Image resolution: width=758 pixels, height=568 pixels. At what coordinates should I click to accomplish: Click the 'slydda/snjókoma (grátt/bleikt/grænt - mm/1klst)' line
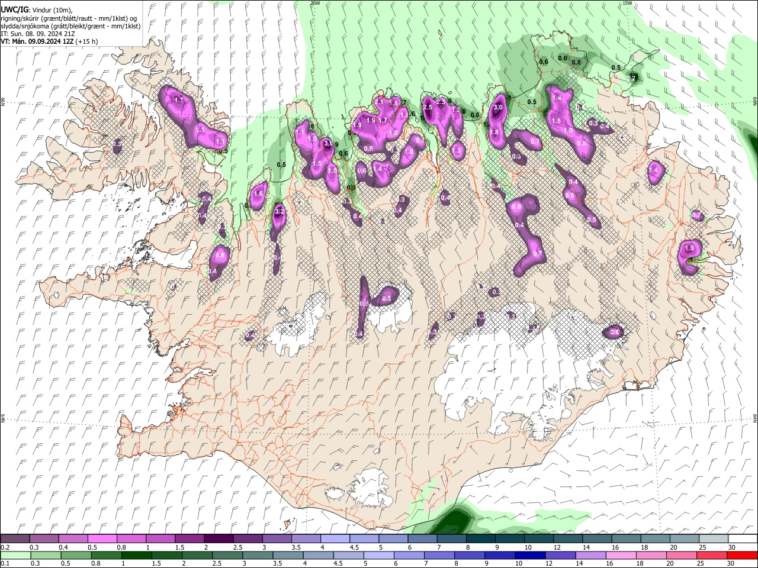70,26
